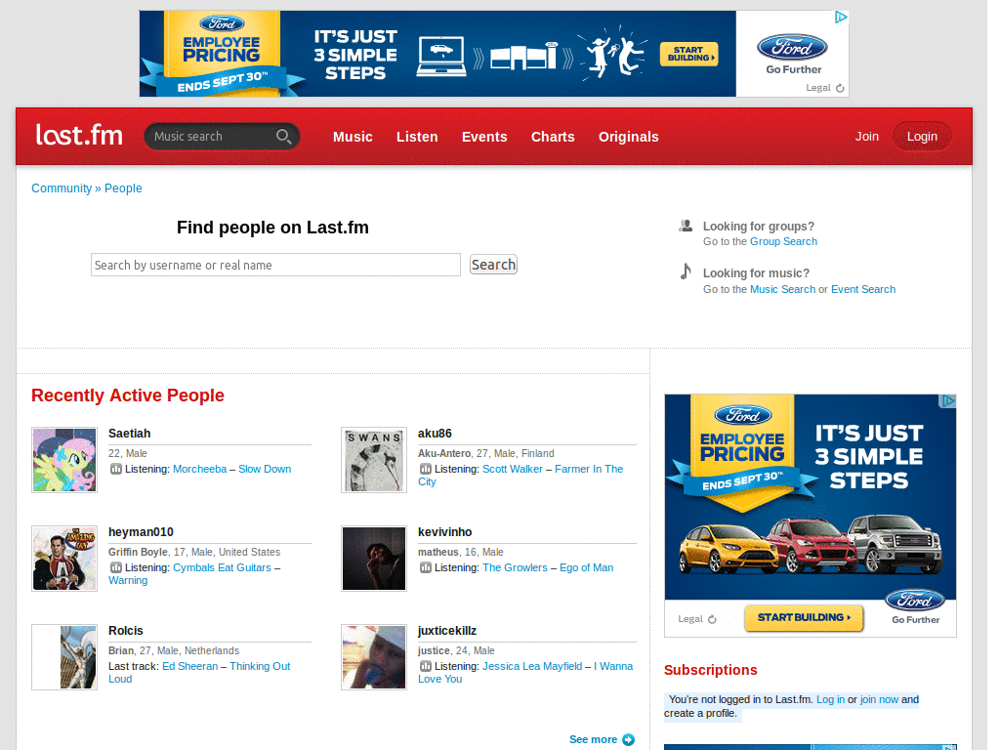
Task: Open the Music menu
Action: pos(353,137)
